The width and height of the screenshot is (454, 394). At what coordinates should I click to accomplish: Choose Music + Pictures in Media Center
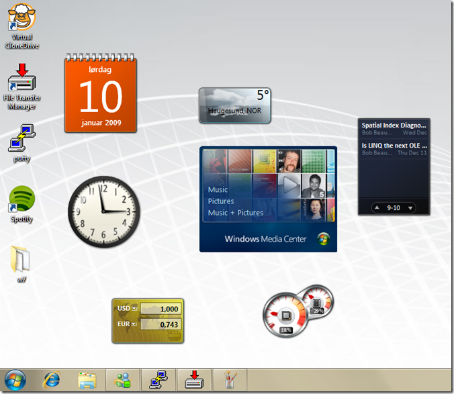coord(235,213)
